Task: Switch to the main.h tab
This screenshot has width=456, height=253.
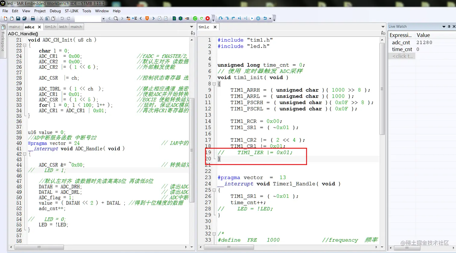Action: click(x=76, y=27)
